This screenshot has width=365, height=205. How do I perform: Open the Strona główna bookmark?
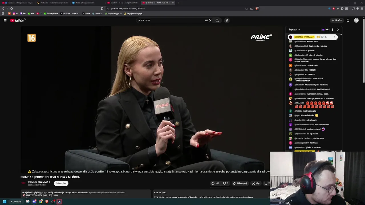[x=51, y=13]
